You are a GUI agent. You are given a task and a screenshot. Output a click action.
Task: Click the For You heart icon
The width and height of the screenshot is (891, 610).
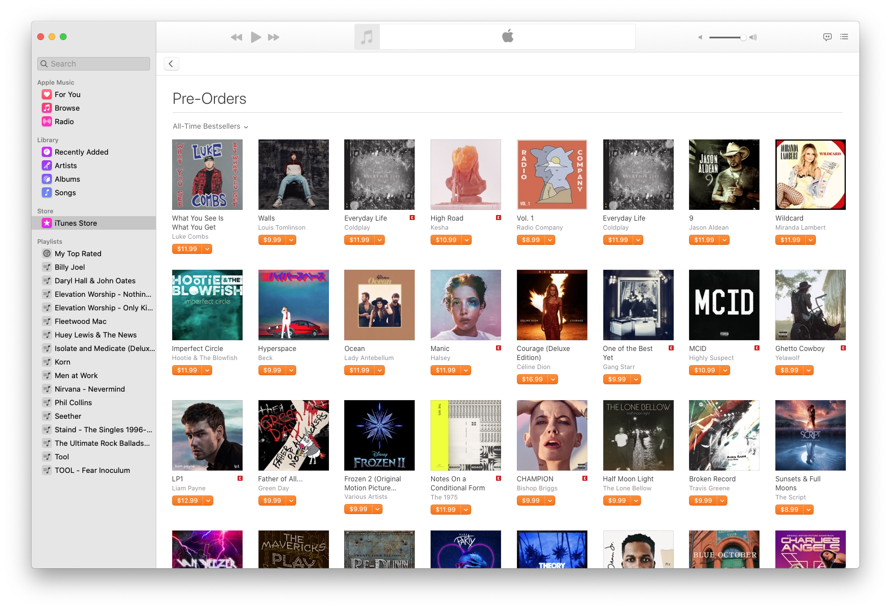[x=47, y=95]
